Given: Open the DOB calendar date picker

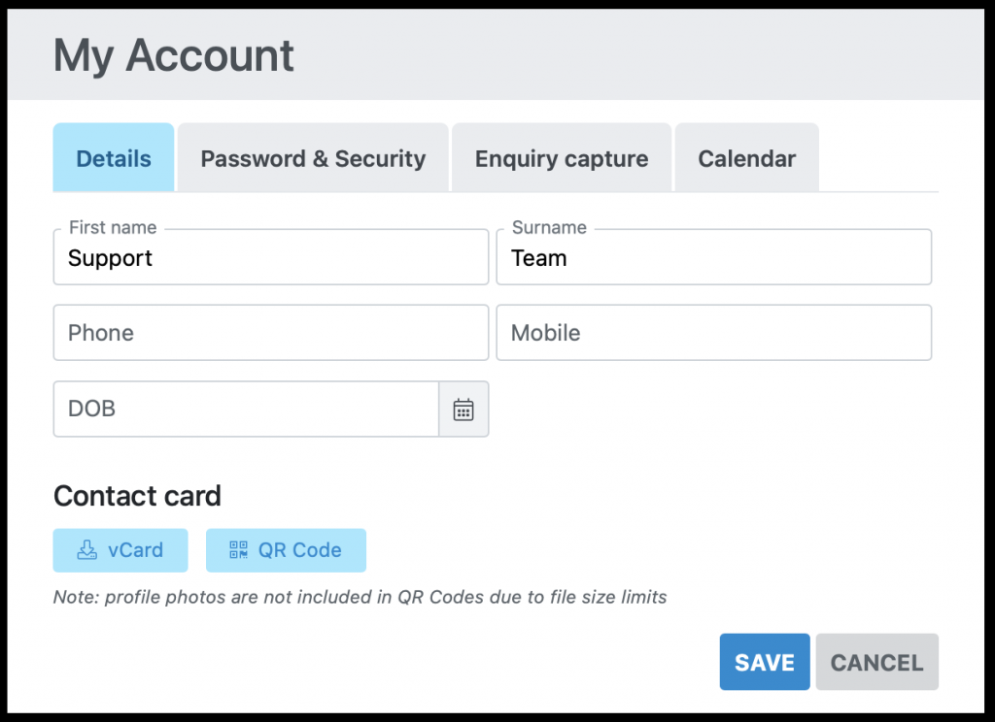Looking at the screenshot, I should [x=463, y=410].
